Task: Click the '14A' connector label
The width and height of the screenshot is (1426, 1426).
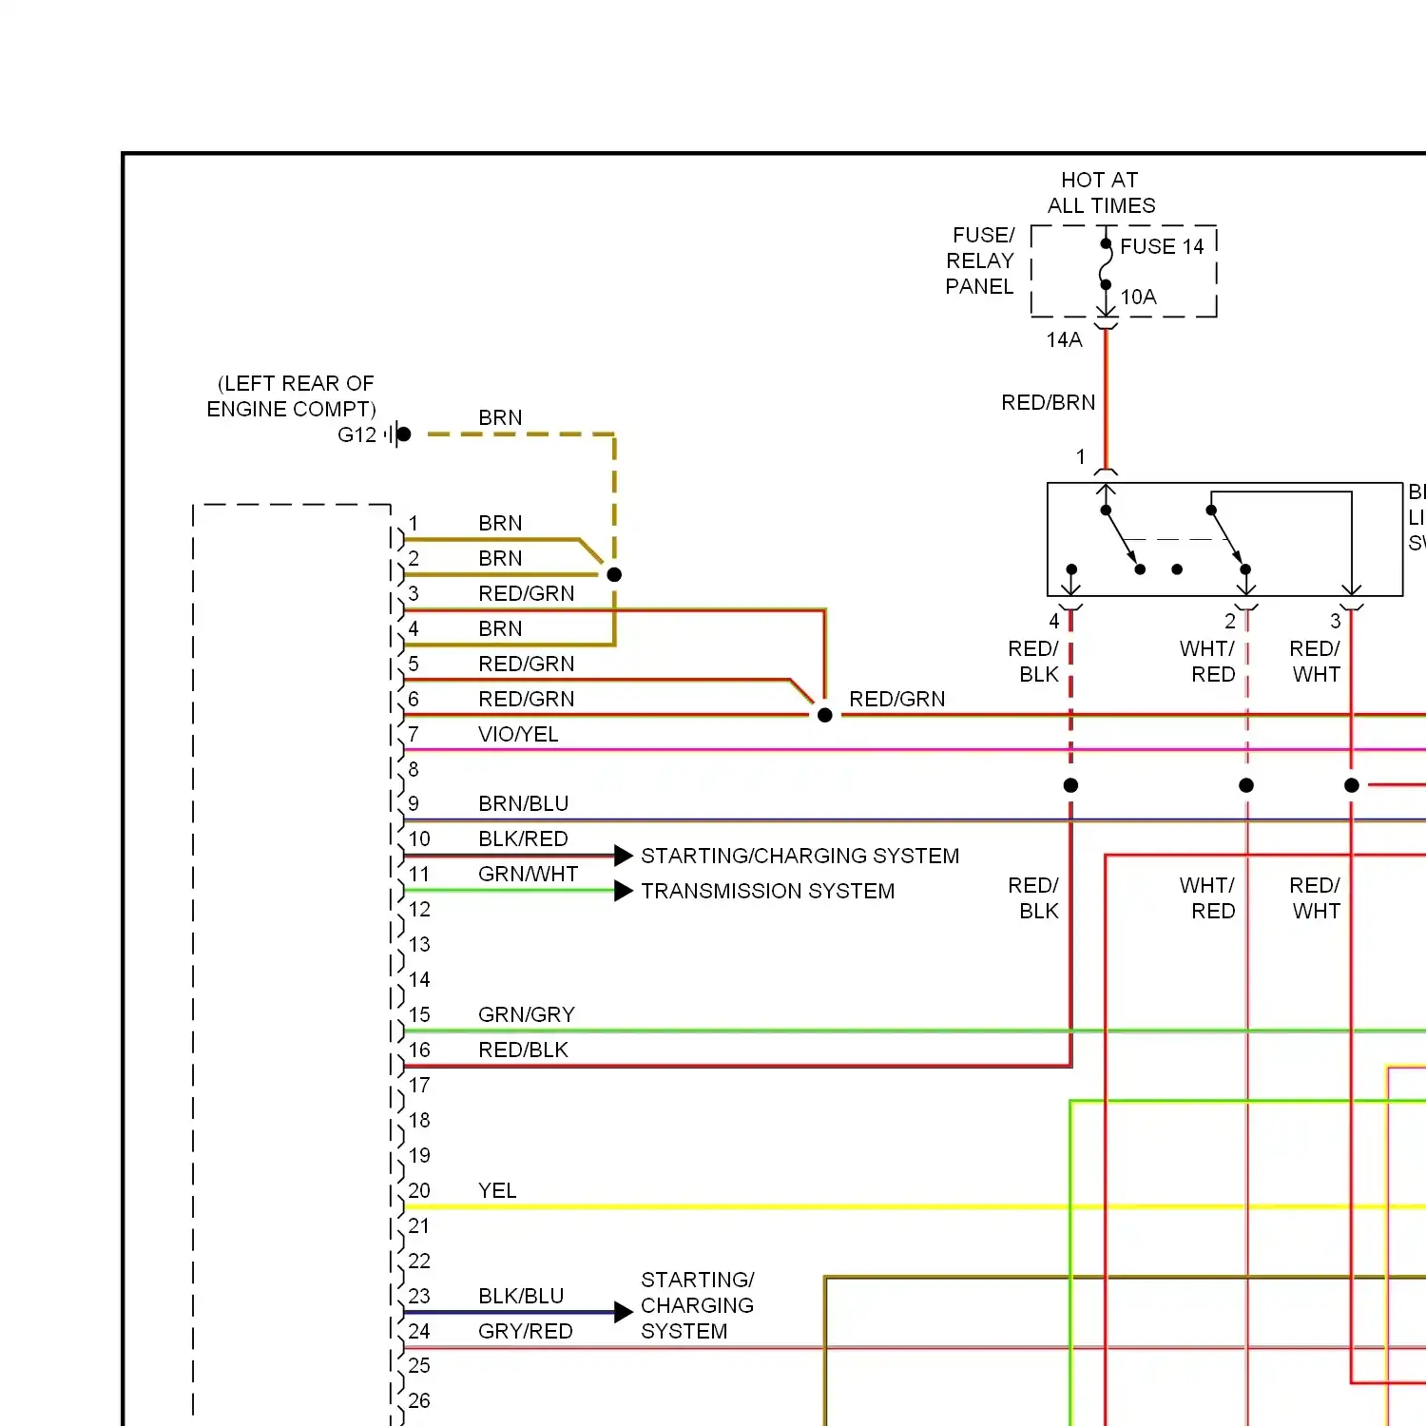Action: [x=1064, y=339]
